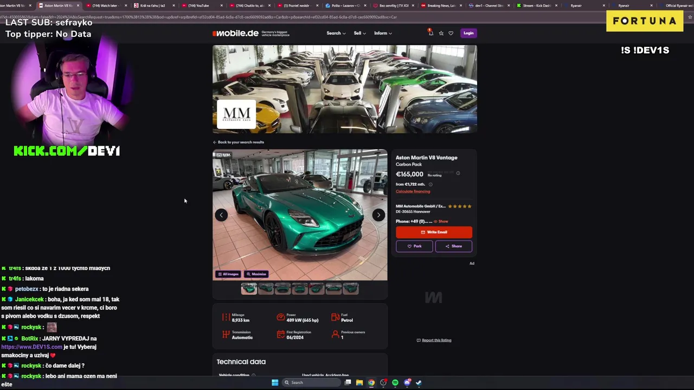Click the Maximize image button

(x=256, y=274)
